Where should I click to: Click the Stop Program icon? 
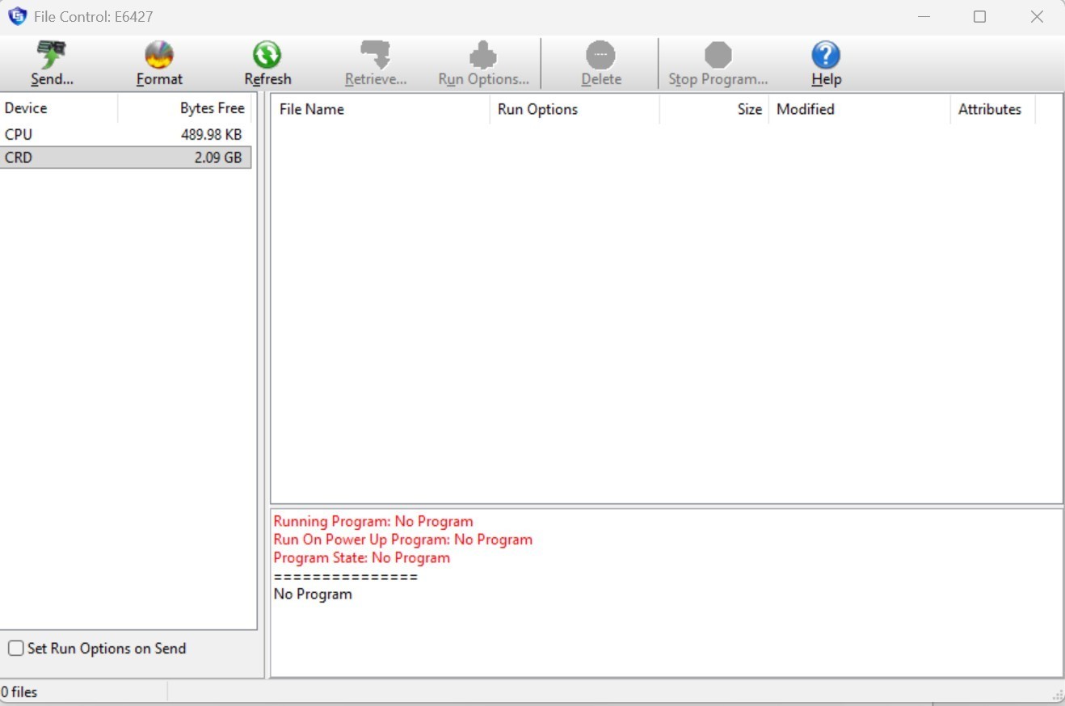pos(718,57)
